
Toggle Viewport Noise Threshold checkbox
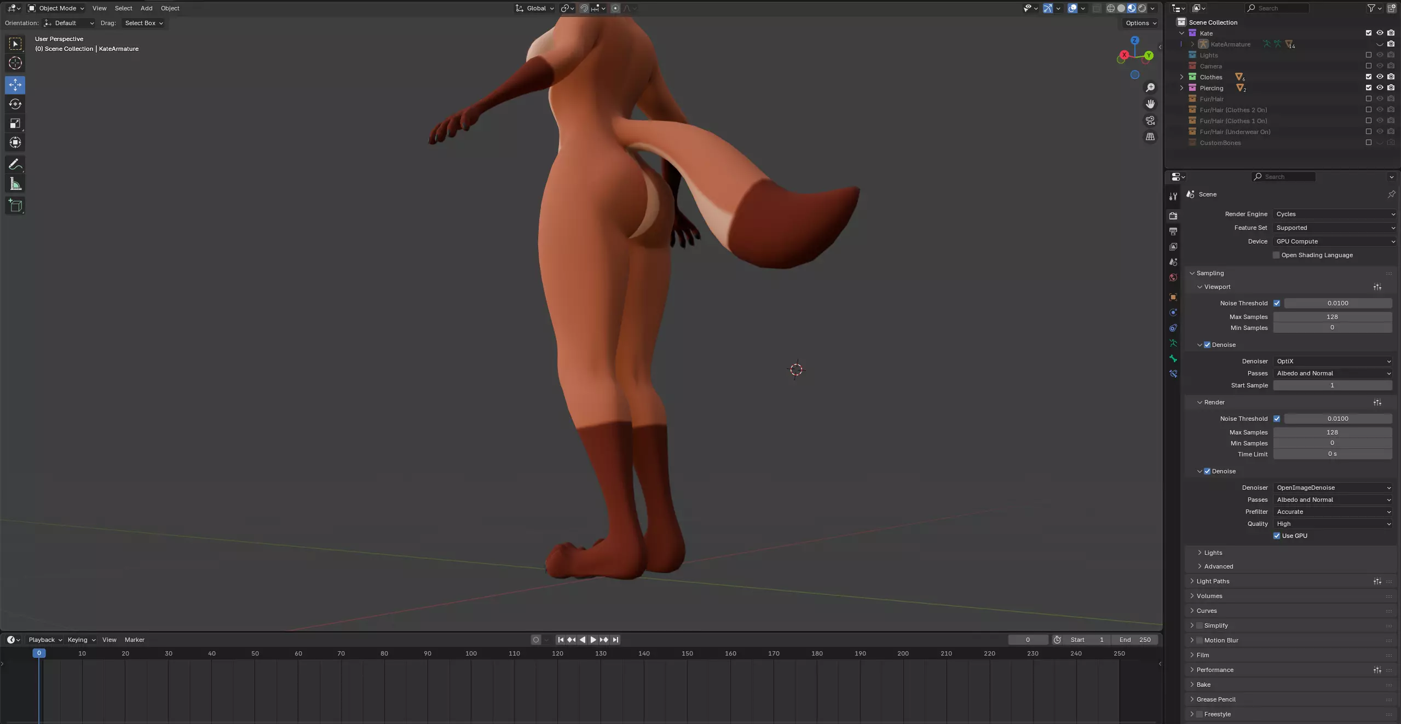[1277, 303]
